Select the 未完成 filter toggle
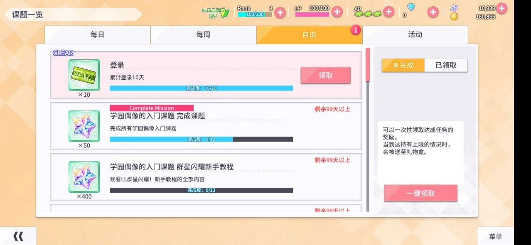Image resolution: width=531 pixels, height=245 pixels. click(403, 65)
